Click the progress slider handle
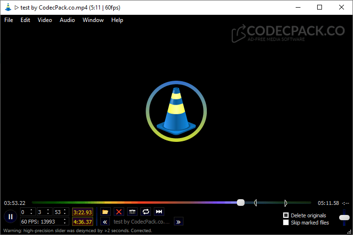The height and width of the screenshot is (235, 353). tap(241, 203)
